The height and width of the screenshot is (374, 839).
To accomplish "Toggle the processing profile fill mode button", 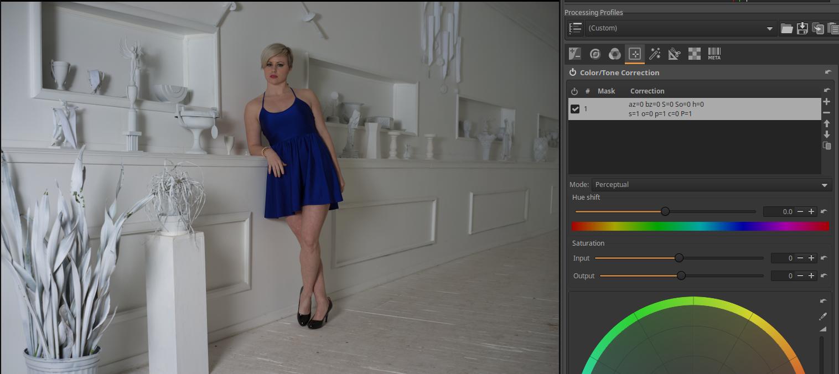I will (x=576, y=28).
